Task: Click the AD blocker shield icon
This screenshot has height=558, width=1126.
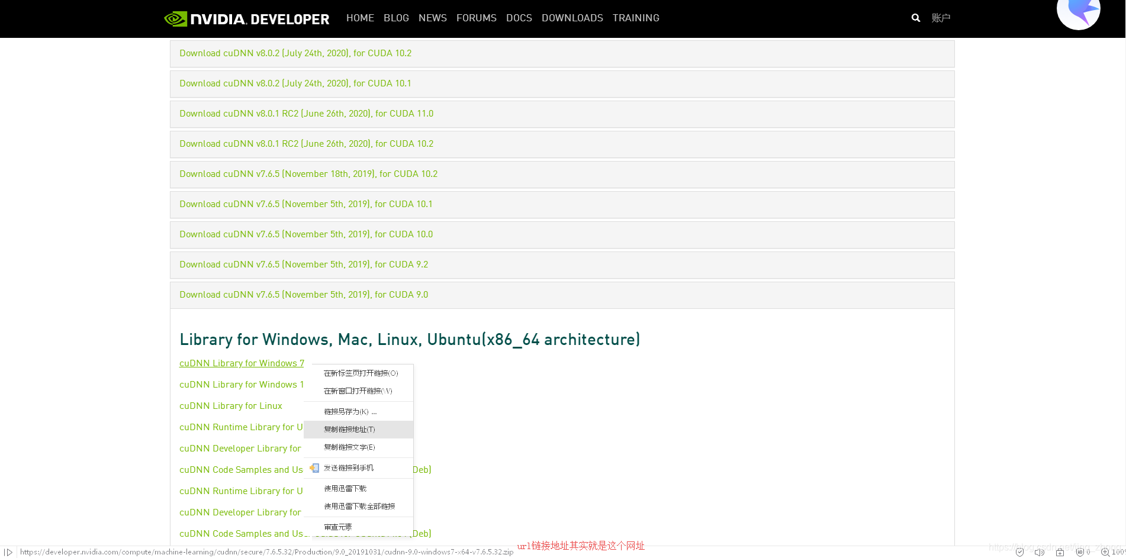Action: coord(1080,552)
